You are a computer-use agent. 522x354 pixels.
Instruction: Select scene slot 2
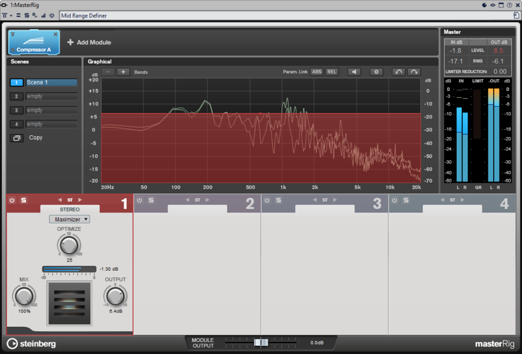click(x=17, y=97)
